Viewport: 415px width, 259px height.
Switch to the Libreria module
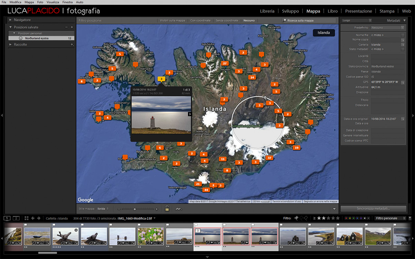(x=267, y=11)
